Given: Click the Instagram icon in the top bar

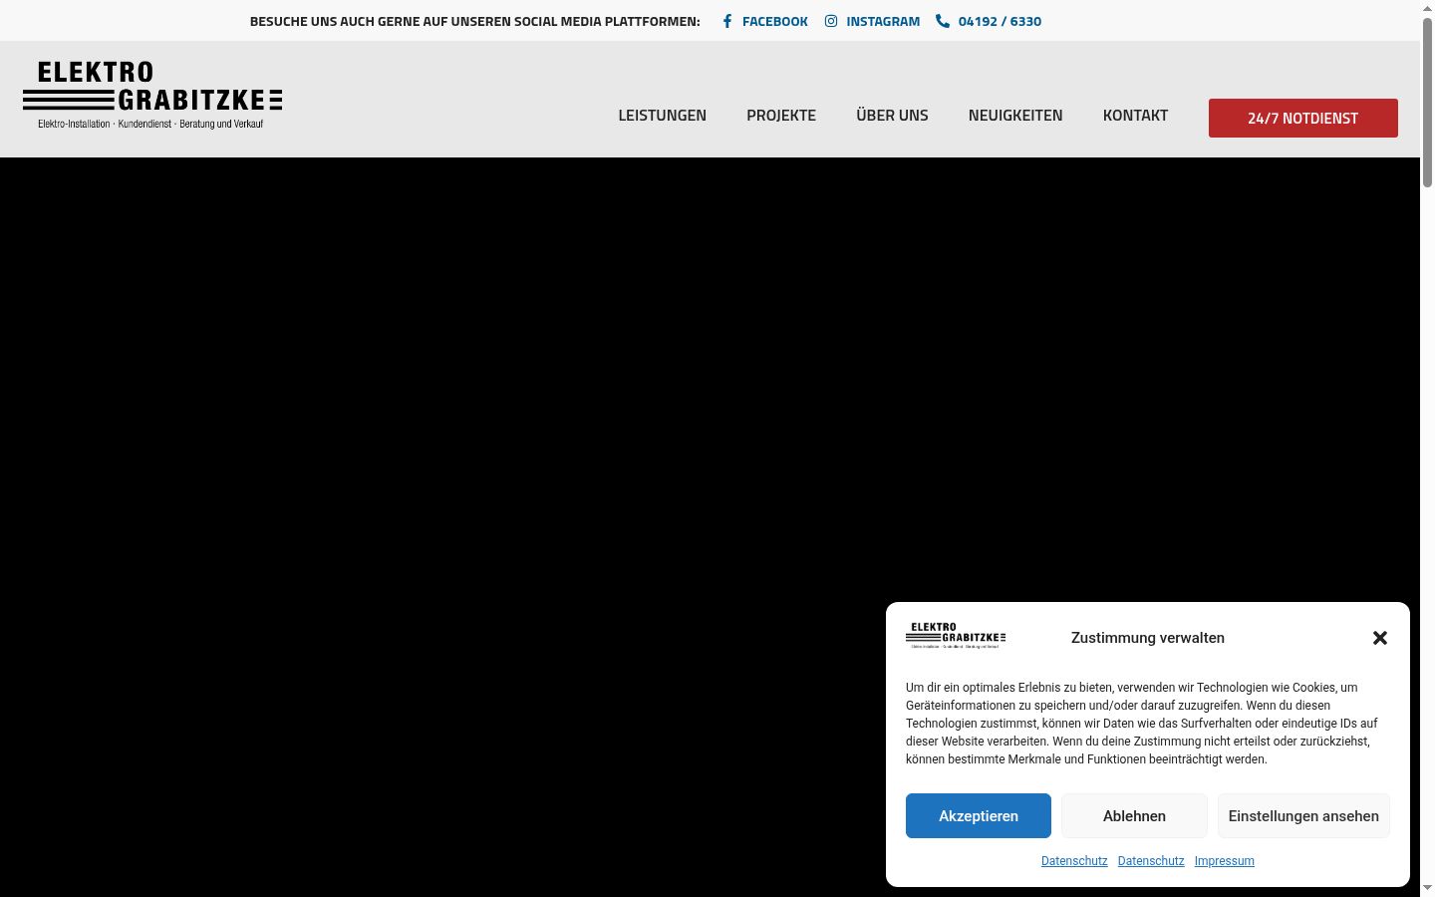Looking at the screenshot, I should point(831,21).
